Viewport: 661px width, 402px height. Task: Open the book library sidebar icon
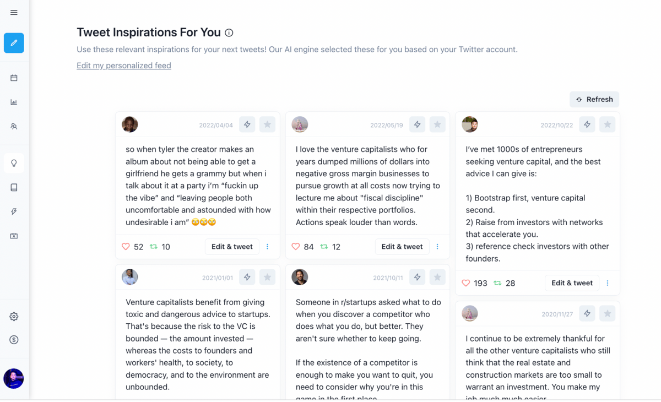click(x=14, y=187)
